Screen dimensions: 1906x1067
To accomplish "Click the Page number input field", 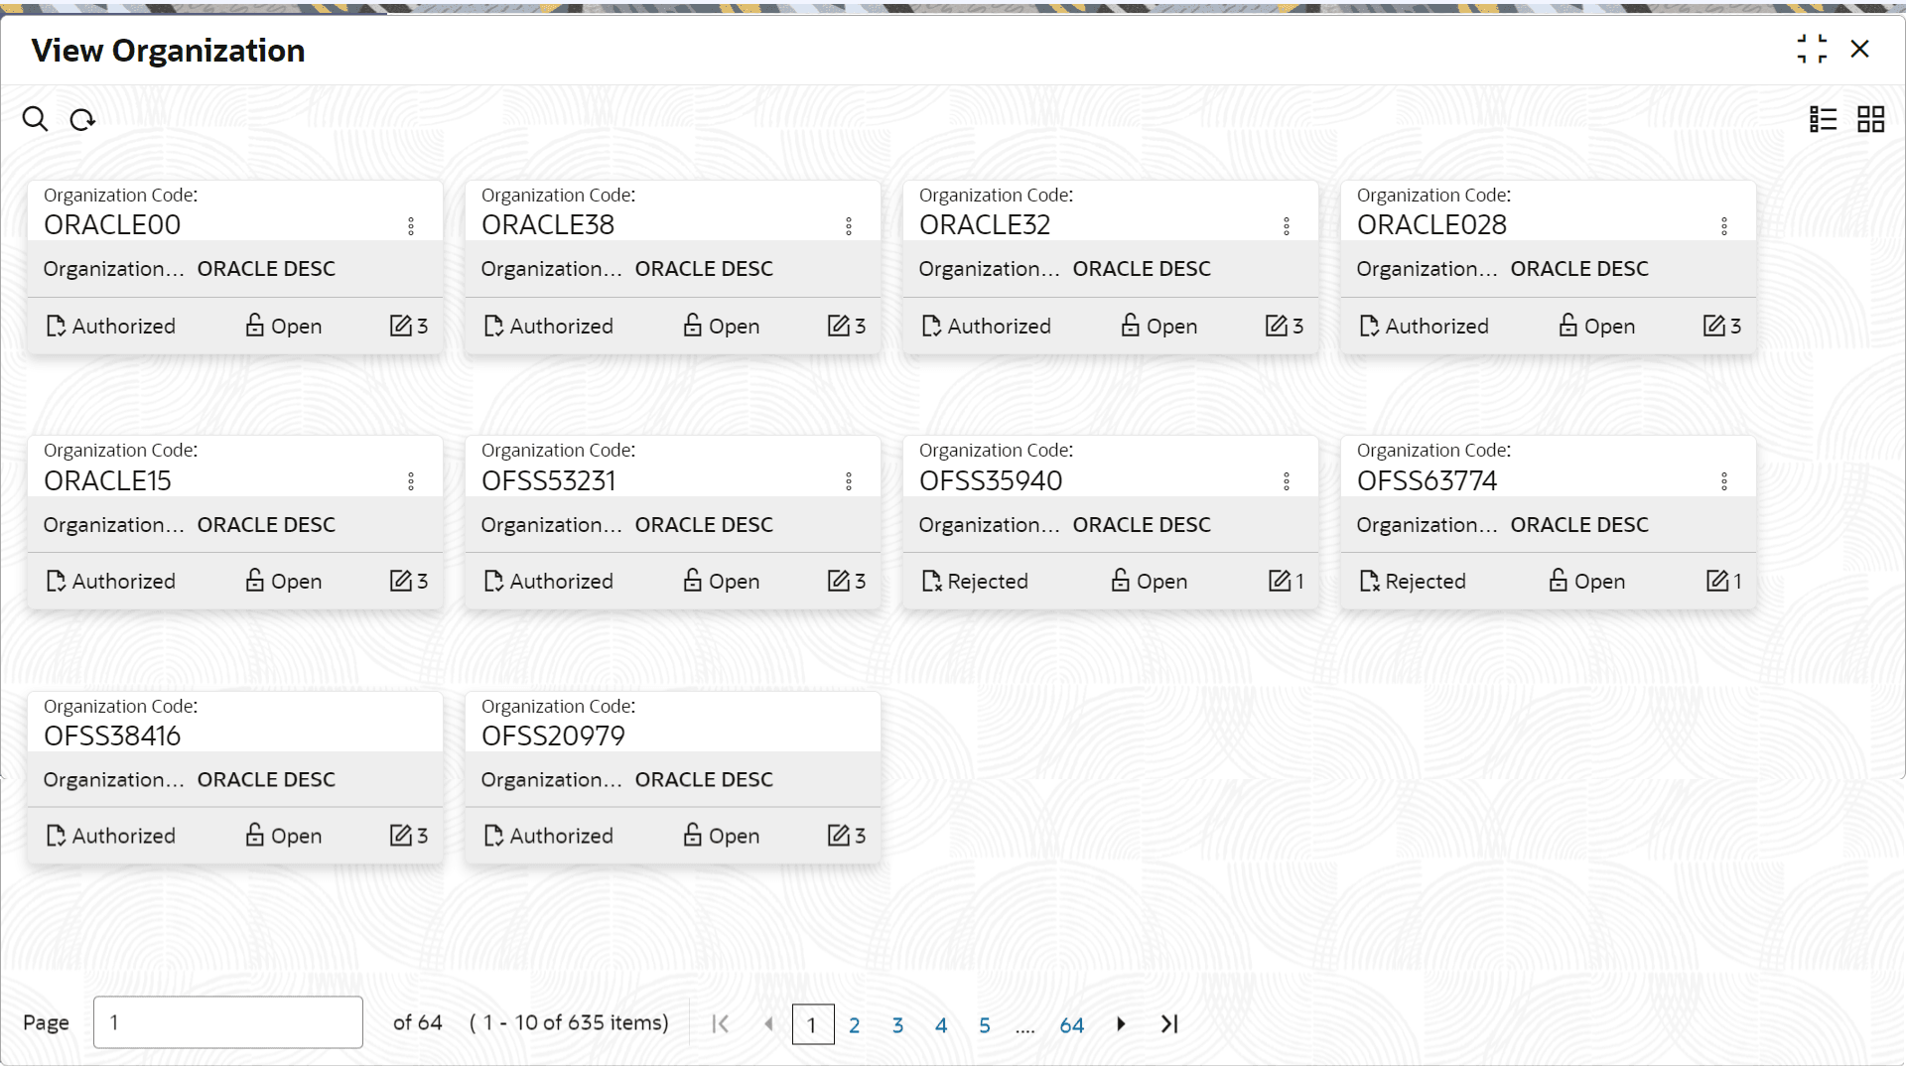I will coord(228,1022).
